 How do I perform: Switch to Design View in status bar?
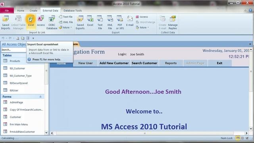tap(247, 138)
